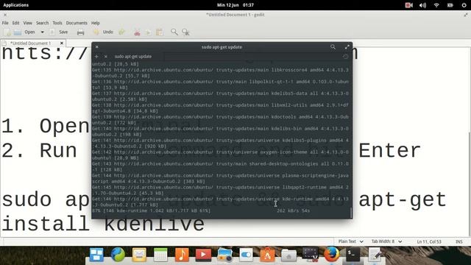Screen dimensions: 471x265
Task: Open the Applications menu in top panel
Action: 16,5
